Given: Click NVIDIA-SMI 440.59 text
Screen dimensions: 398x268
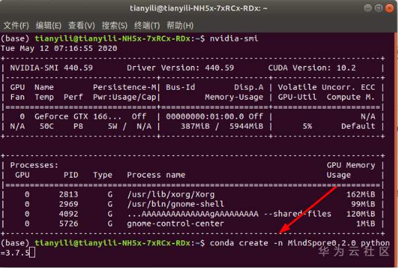Looking at the screenshot, I should [51, 68].
